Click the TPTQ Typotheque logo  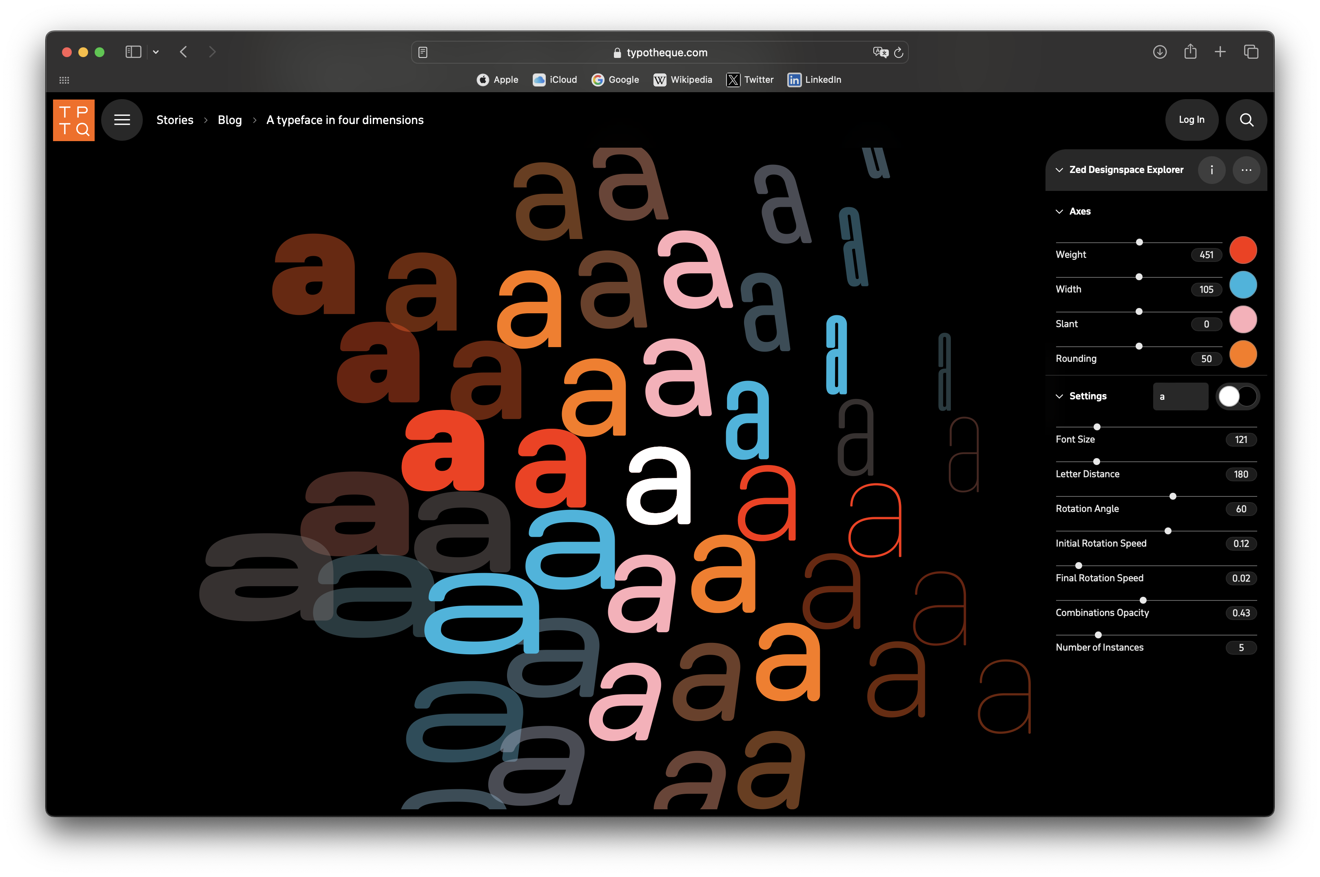click(x=74, y=120)
